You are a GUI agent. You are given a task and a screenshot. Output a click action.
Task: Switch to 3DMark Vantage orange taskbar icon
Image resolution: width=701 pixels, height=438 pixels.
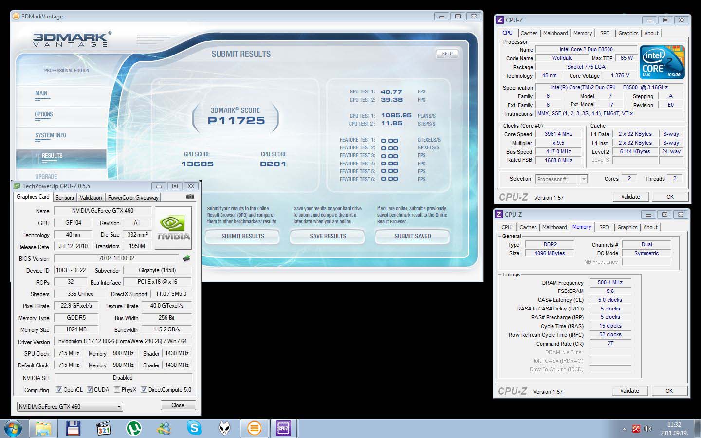click(x=254, y=428)
